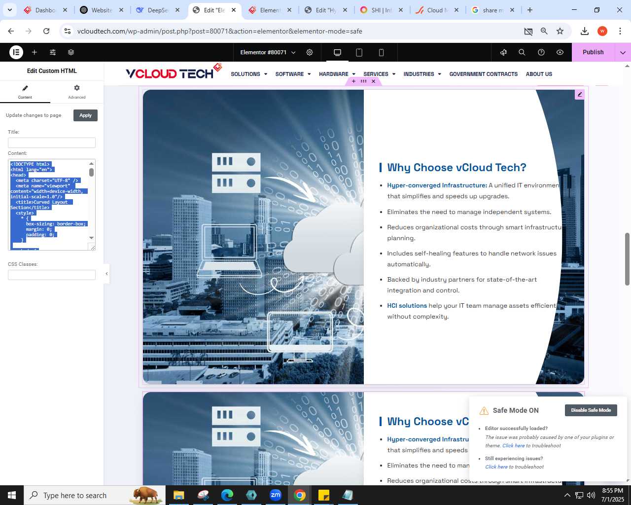Open File Explorer from taskbar
This screenshot has height=505, width=631.
tap(178, 495)
